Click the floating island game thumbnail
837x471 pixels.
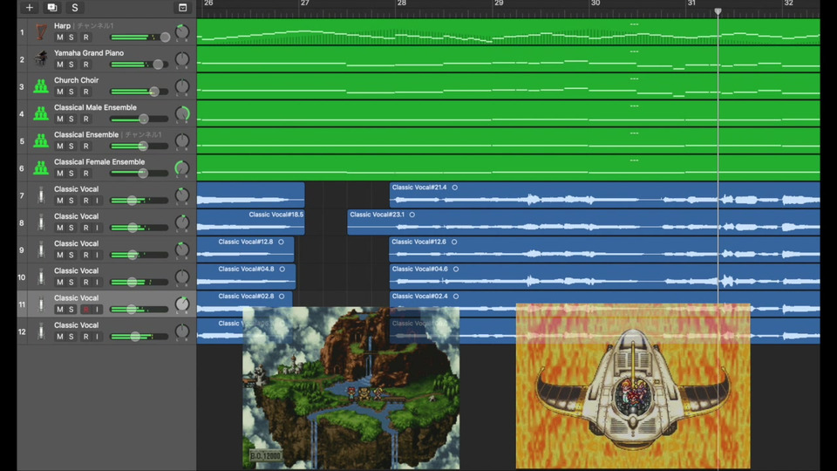(351, 387)
